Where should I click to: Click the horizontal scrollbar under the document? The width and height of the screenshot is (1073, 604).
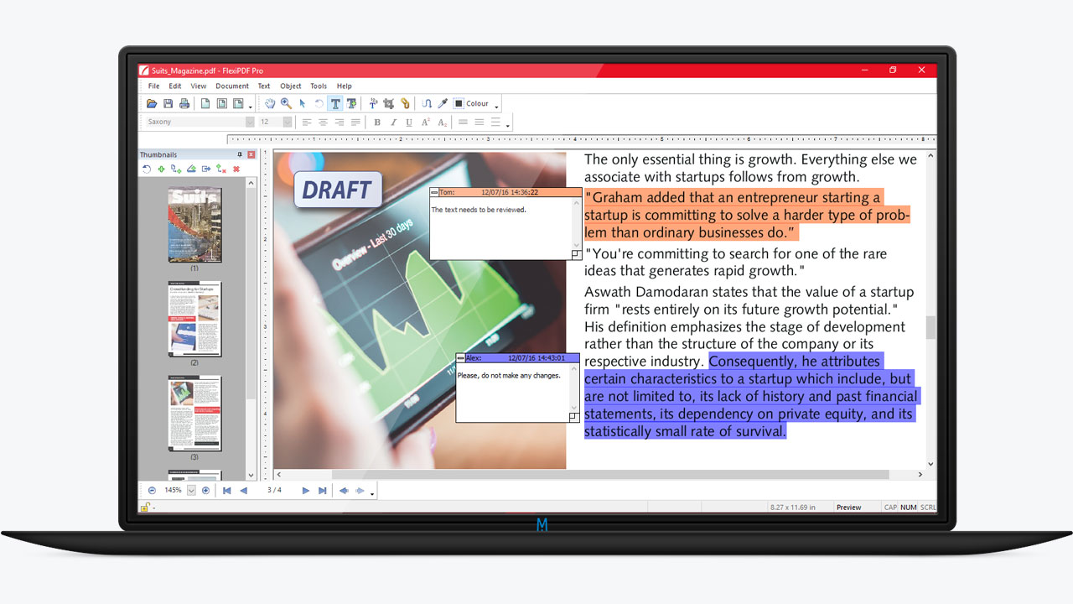[610, 475]
